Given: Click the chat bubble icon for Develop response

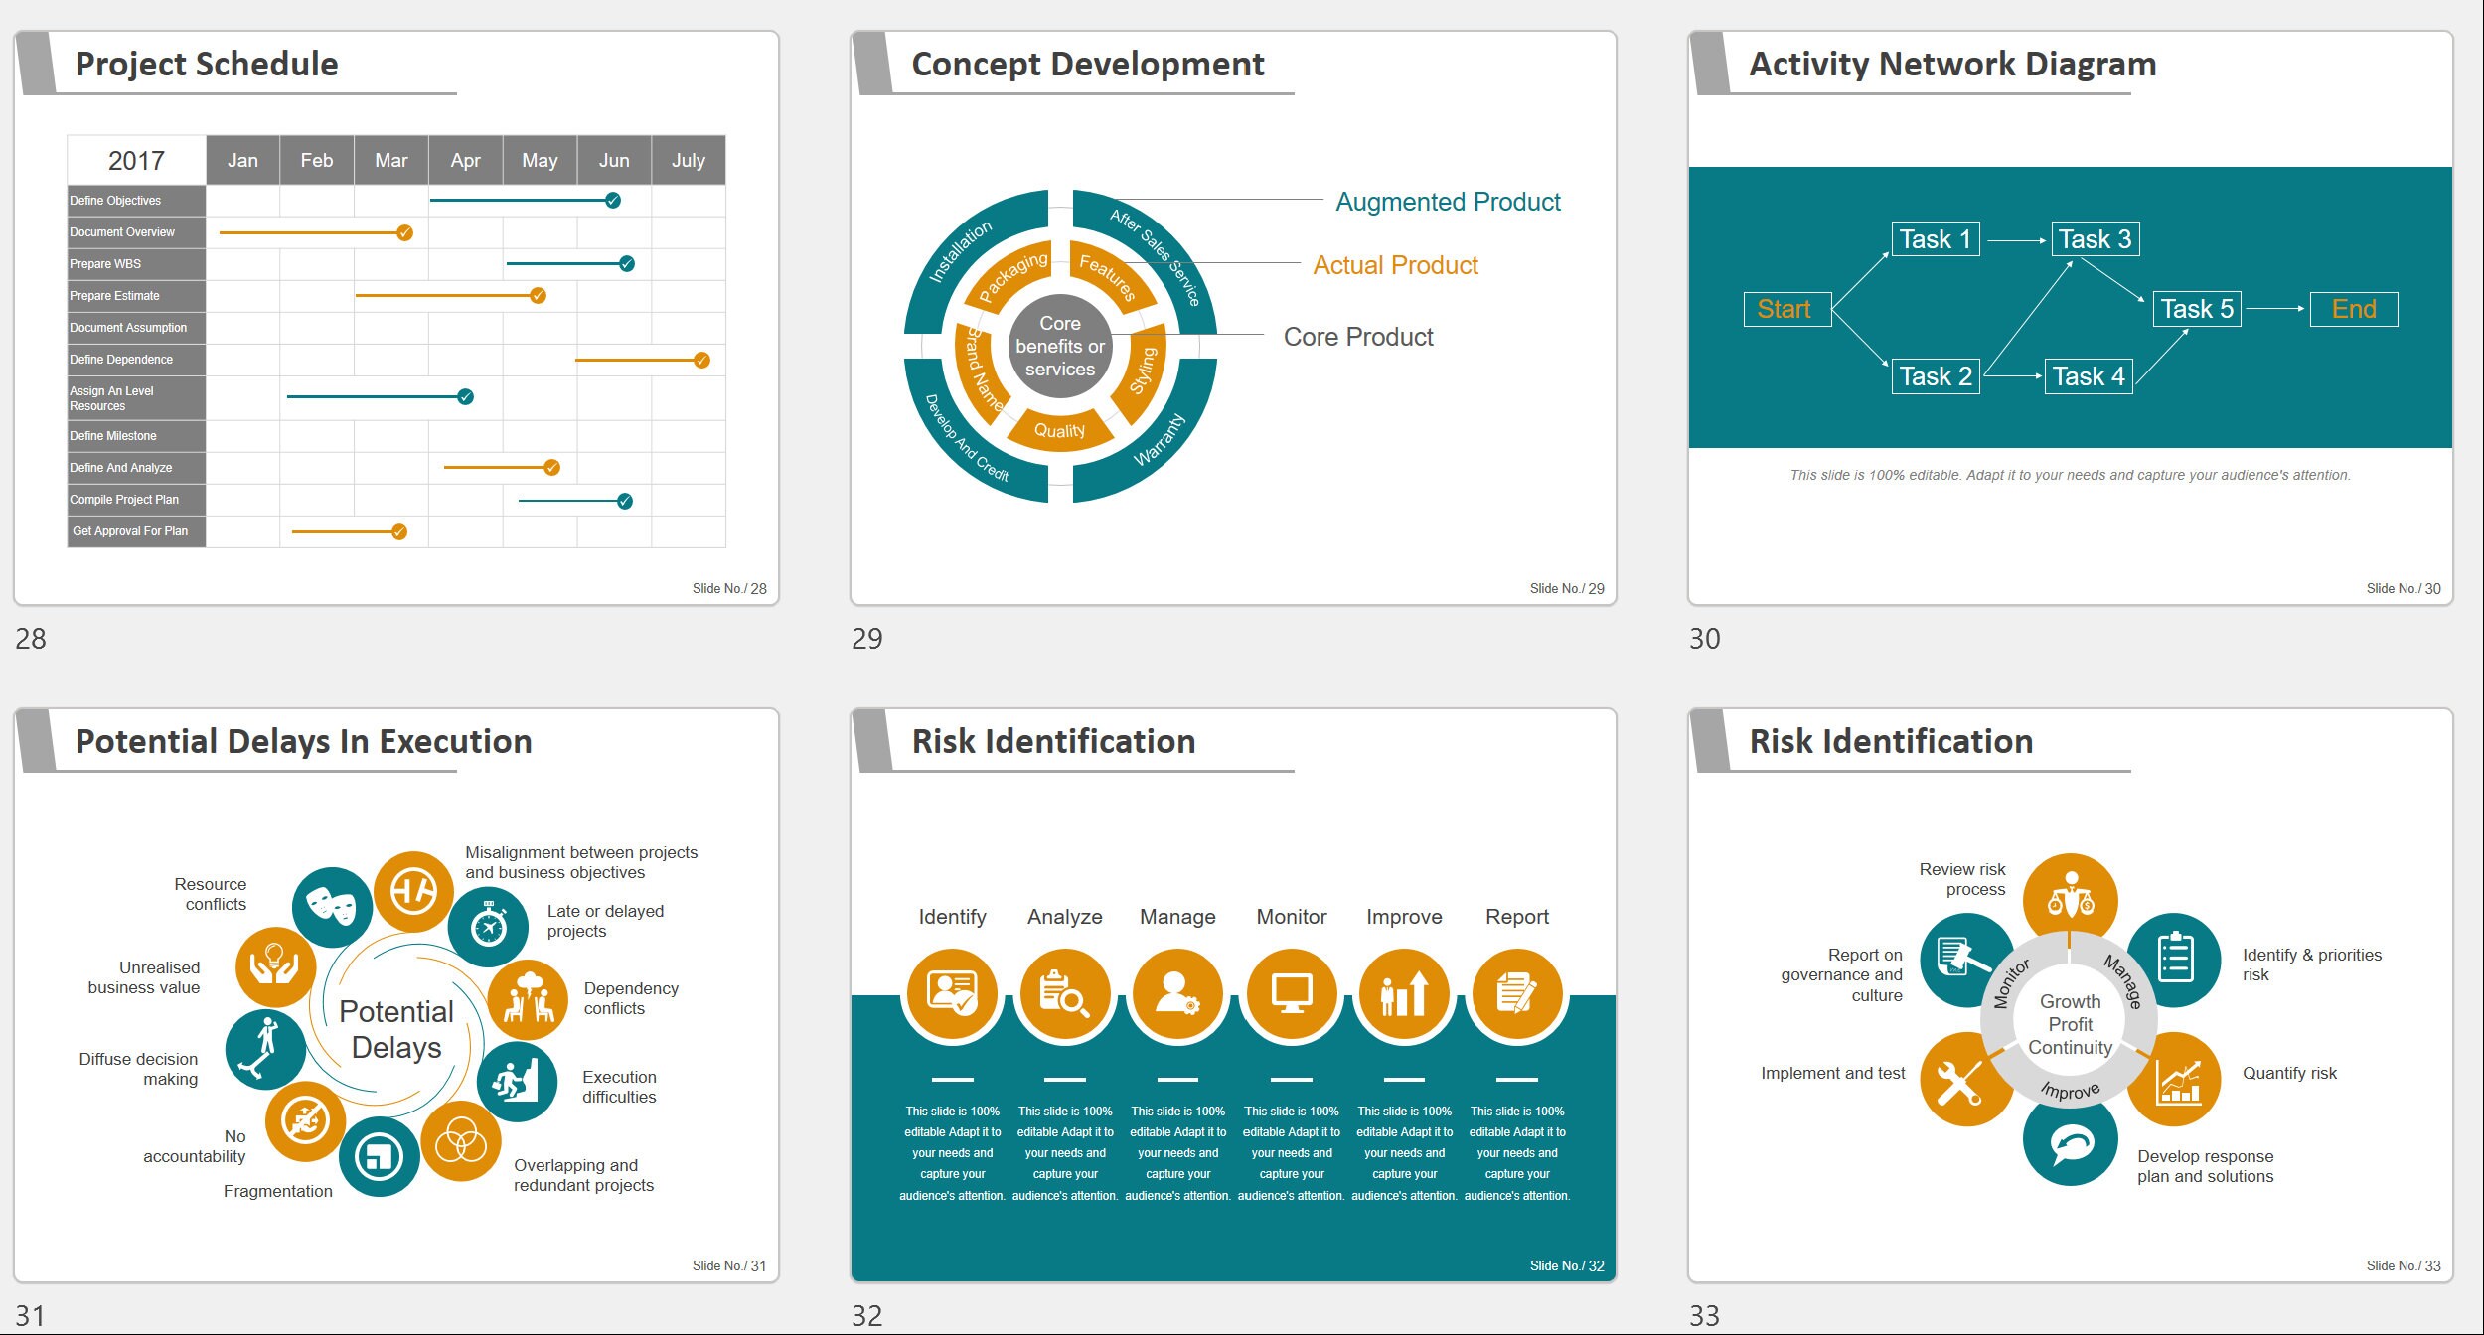Looking at the screenshot, I should (2072, 1142).
